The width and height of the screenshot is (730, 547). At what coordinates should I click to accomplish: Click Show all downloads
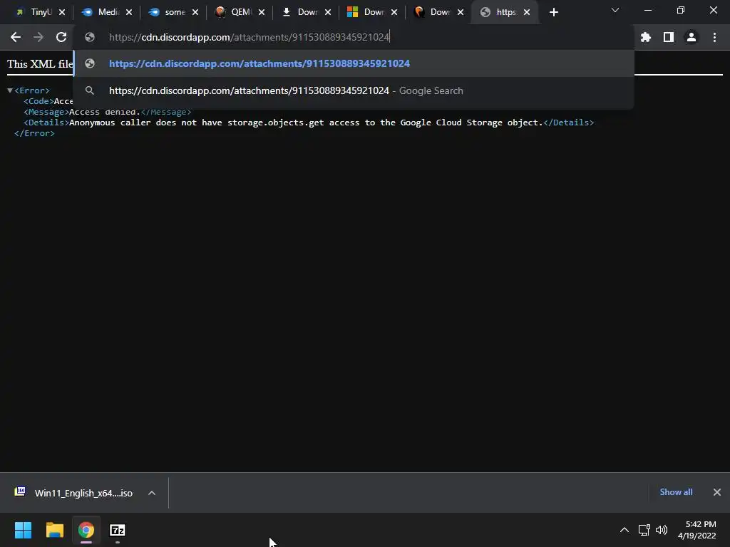[676, 492]
